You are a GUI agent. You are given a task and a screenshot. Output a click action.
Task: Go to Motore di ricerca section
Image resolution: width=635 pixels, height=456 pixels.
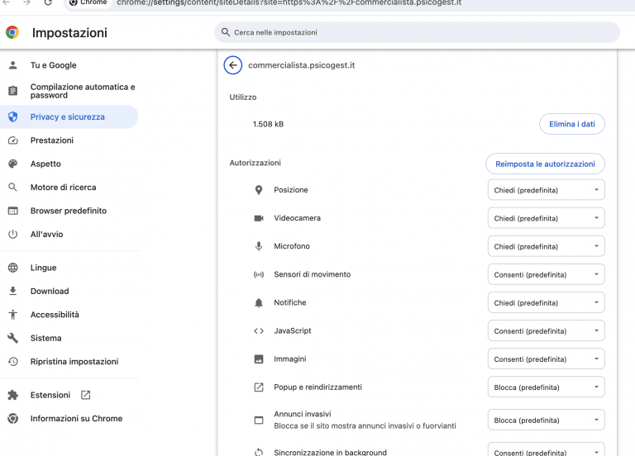pyautogui.click(x=63, y=188)
